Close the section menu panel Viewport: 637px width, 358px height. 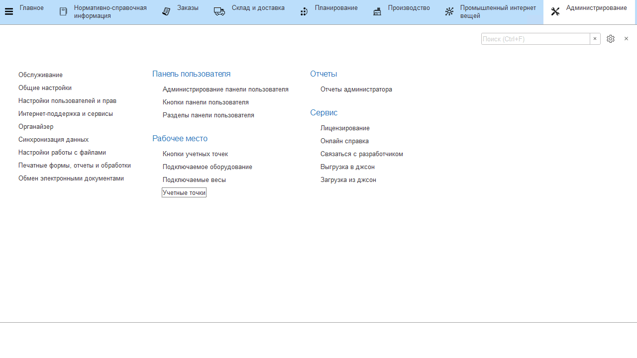[626, 39]
